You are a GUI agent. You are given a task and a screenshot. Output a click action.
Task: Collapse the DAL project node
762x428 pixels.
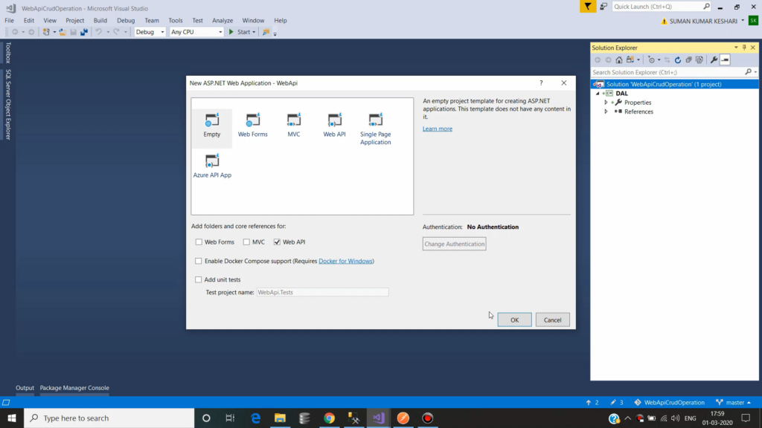coord(598,94)
